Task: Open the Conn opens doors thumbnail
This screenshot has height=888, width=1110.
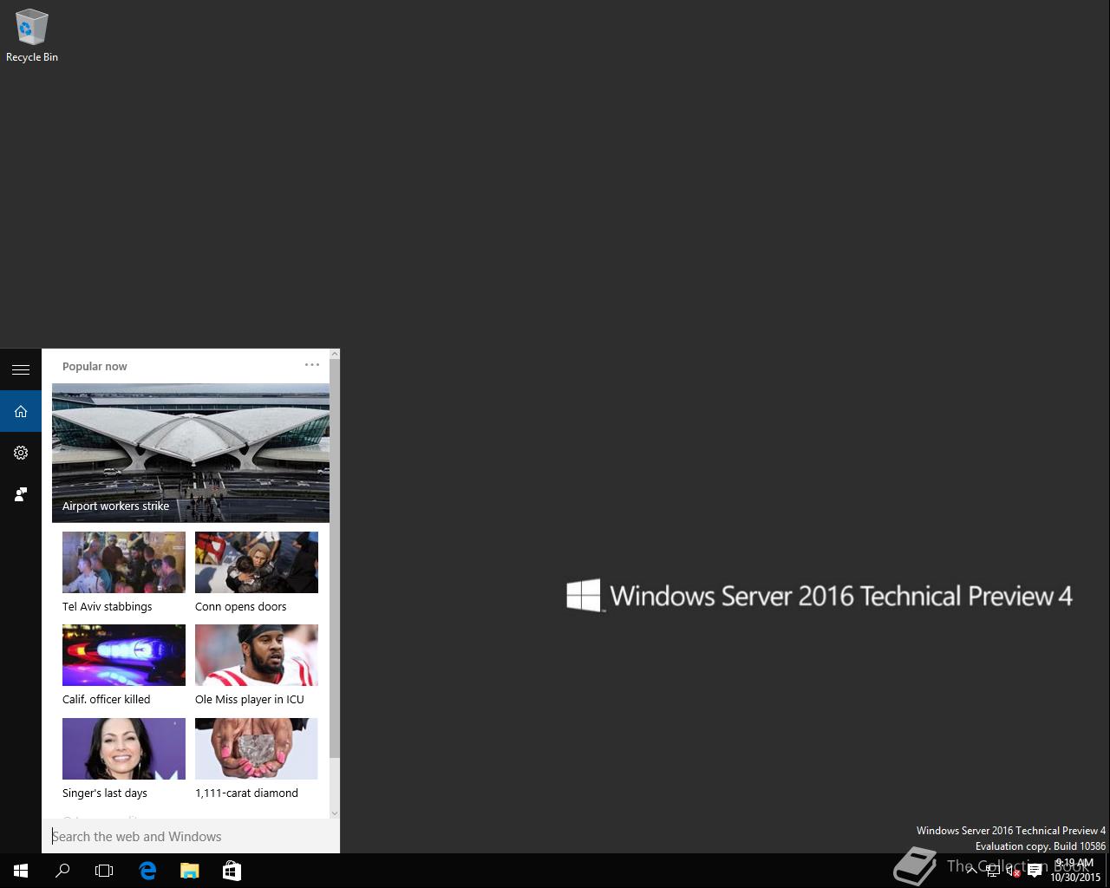Action: [257, 562]
